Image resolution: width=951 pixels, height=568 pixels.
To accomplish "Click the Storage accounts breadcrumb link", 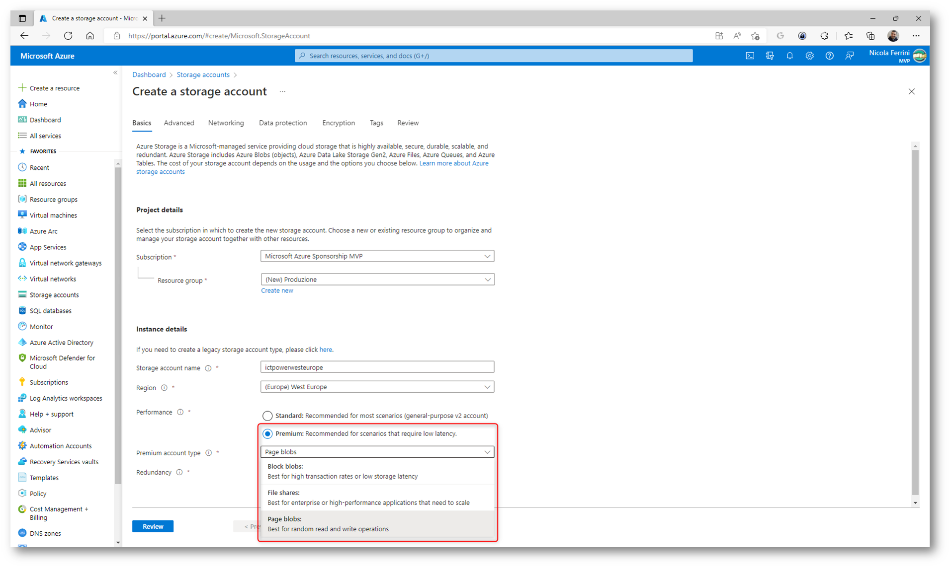I will pos(203,74).
